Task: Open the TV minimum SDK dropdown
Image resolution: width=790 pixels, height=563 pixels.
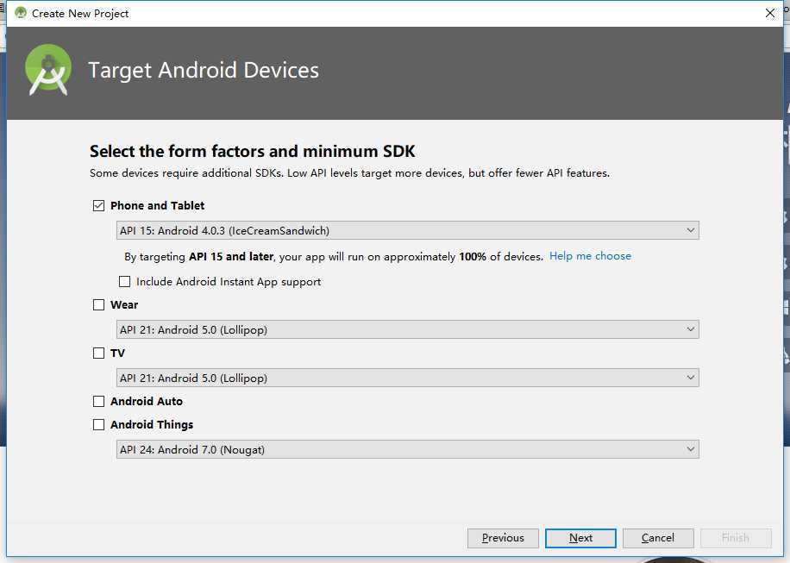Action: coord(408,378)
